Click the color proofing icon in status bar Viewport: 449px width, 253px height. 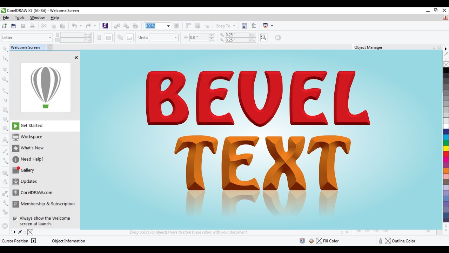pyautogui.click(x=302, y=241)
